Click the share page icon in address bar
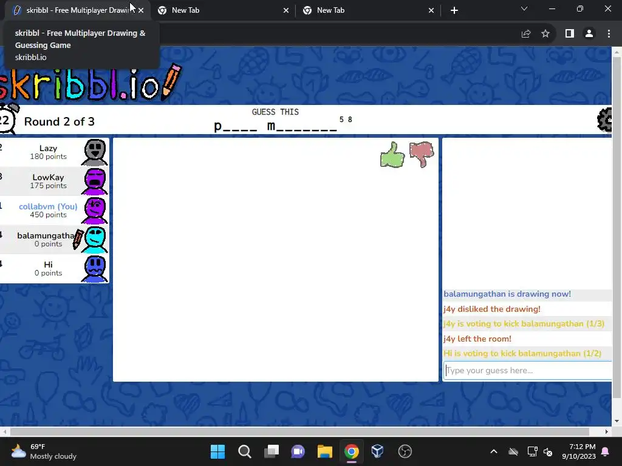 pos(526,34)
